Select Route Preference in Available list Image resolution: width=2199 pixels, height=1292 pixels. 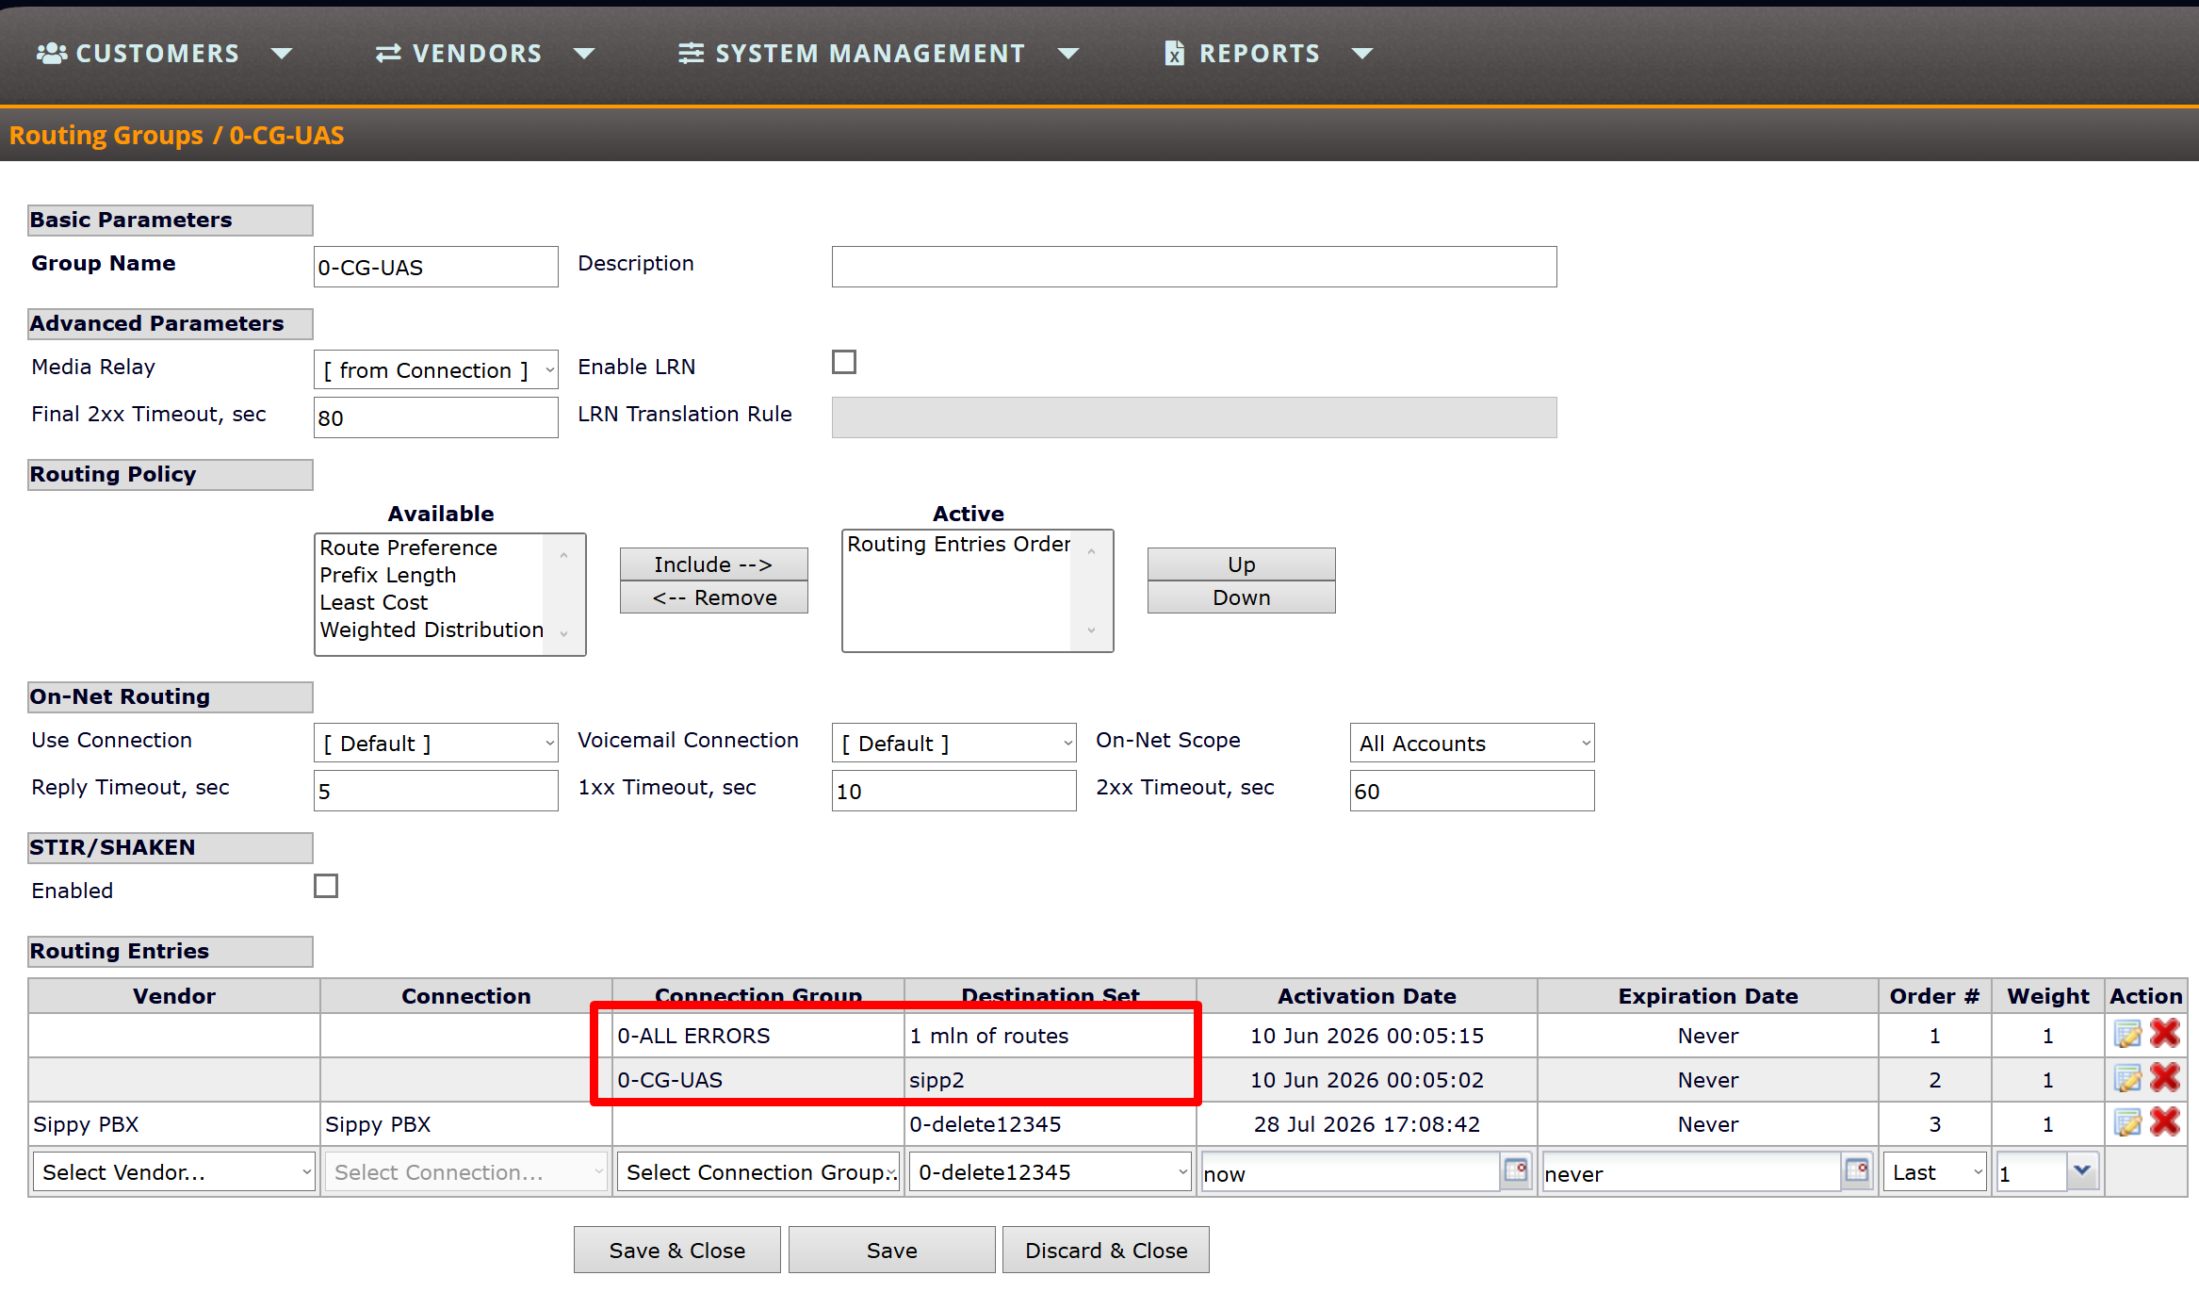click(x=409, y=548)
